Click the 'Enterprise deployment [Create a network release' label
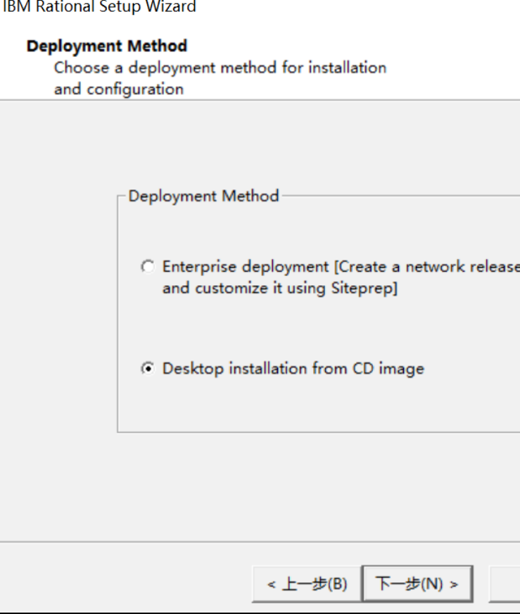Image resolution: width=520 pixels, height=614 pixels. tap(341, 267)
